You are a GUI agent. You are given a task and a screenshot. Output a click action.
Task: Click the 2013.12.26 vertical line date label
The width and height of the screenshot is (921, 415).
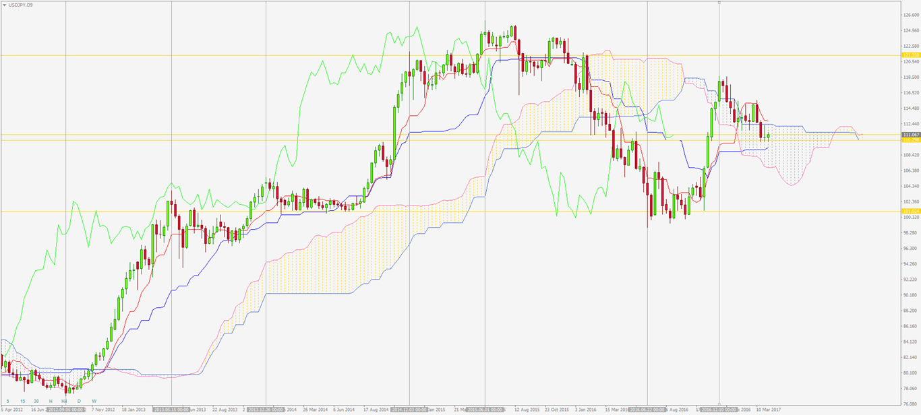point(266,410)
